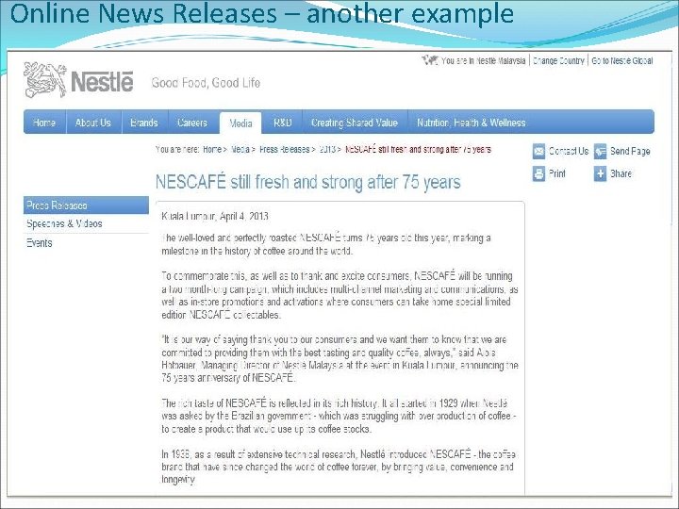The height and width of the screenshot is (509, 679).
Task: Open Nutrition, Health & Wellness tab
Action: tap(472, 123)
